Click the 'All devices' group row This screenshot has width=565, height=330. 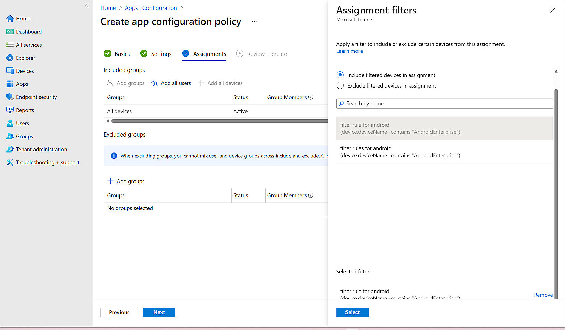click(216, 111)
